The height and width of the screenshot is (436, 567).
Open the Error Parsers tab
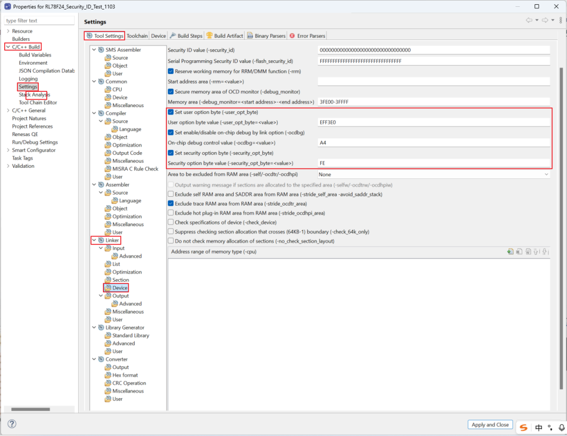[307, 36]
